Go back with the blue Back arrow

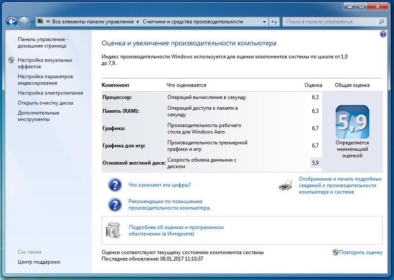click(11, 22)
